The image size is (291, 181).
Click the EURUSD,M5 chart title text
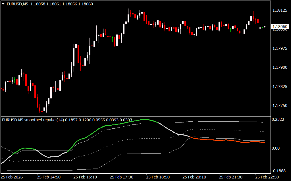click(x=15, y=4)
